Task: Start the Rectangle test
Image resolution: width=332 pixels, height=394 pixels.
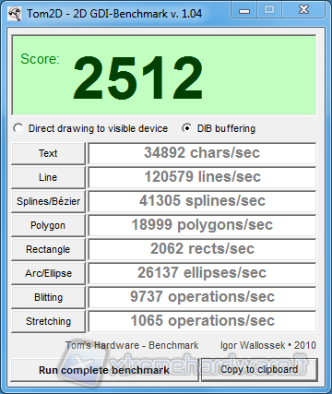Action: tap(48, 249)
